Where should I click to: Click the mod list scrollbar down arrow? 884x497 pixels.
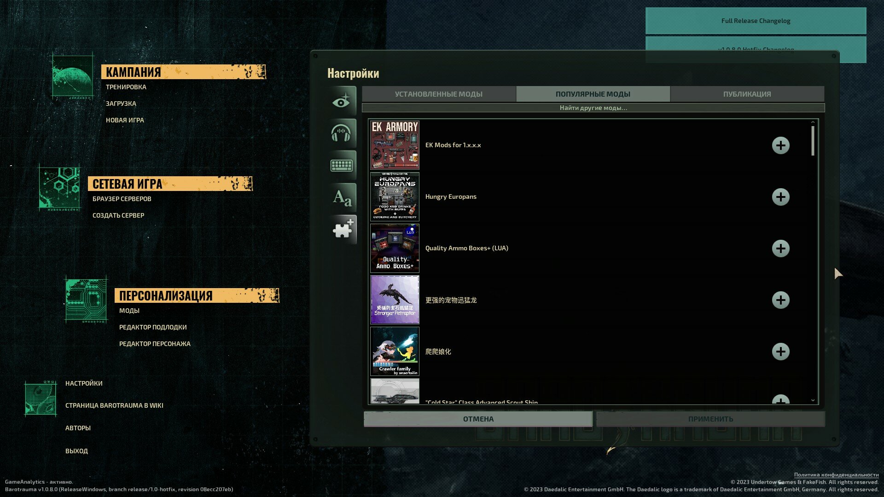tap(813, 400)
